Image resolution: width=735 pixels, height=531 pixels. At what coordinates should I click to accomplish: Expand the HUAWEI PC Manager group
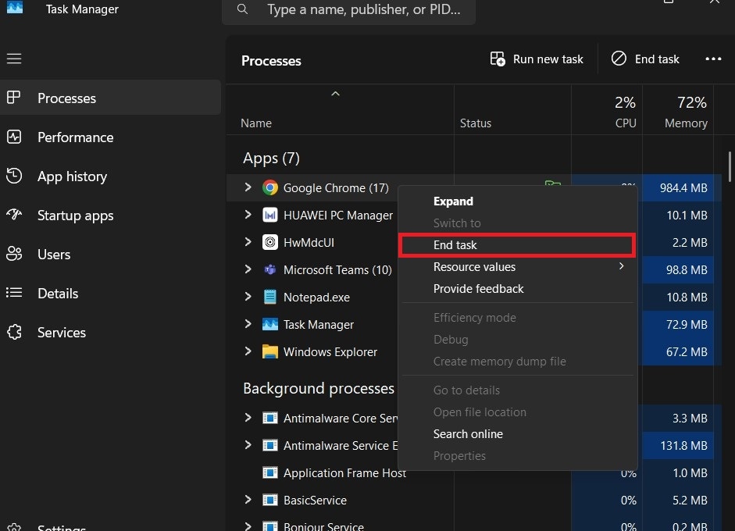point(248,214)
